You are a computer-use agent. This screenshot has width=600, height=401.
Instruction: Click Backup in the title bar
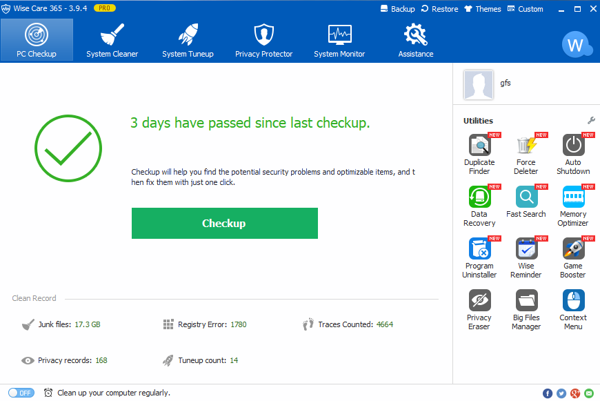397,9
